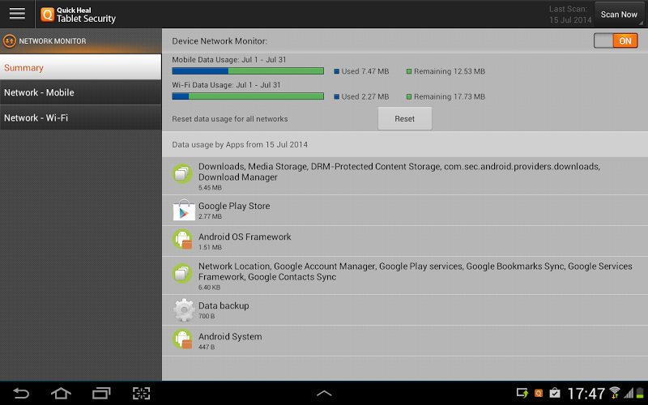Tap the sync notification icon in status bar
The image size is (648, 405).
point(522,393)
